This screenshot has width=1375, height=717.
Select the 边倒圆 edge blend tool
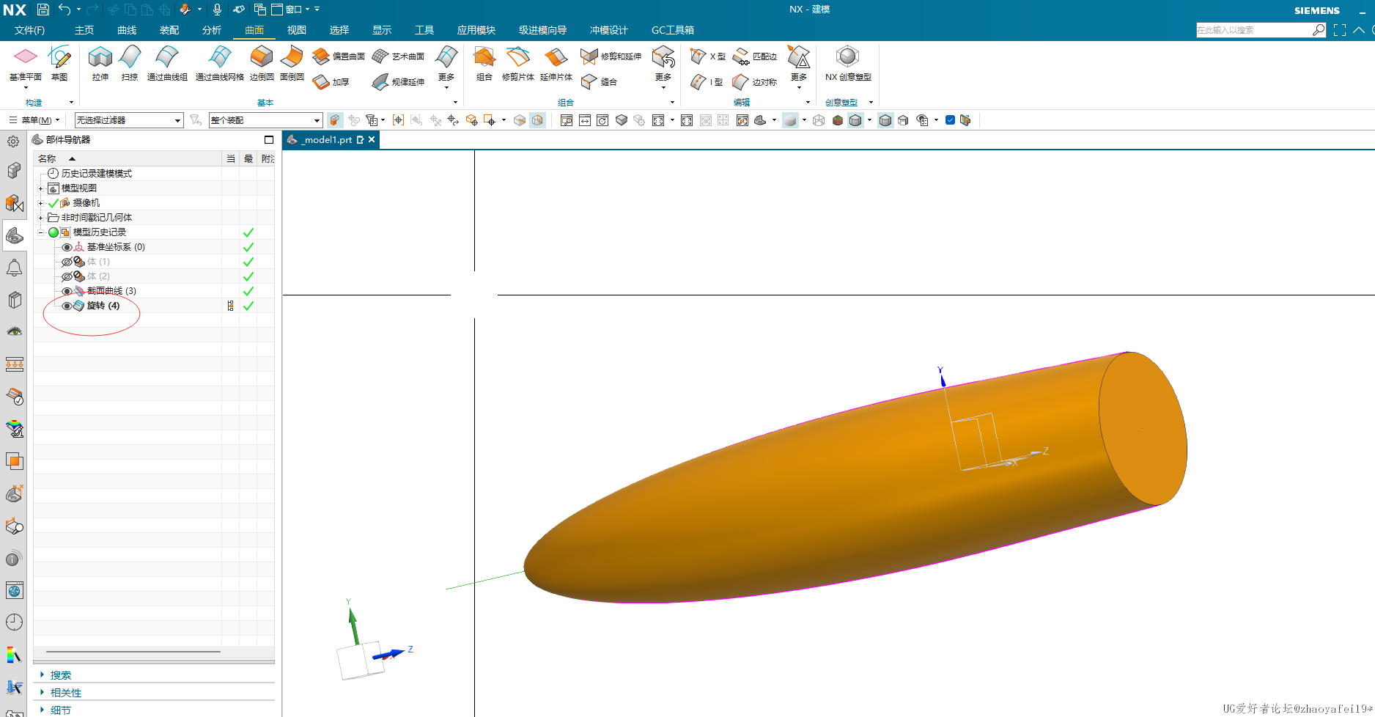[262, 63]
